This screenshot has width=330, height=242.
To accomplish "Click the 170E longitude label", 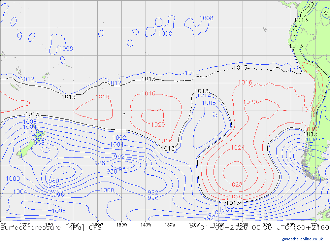I will (25, 225).
